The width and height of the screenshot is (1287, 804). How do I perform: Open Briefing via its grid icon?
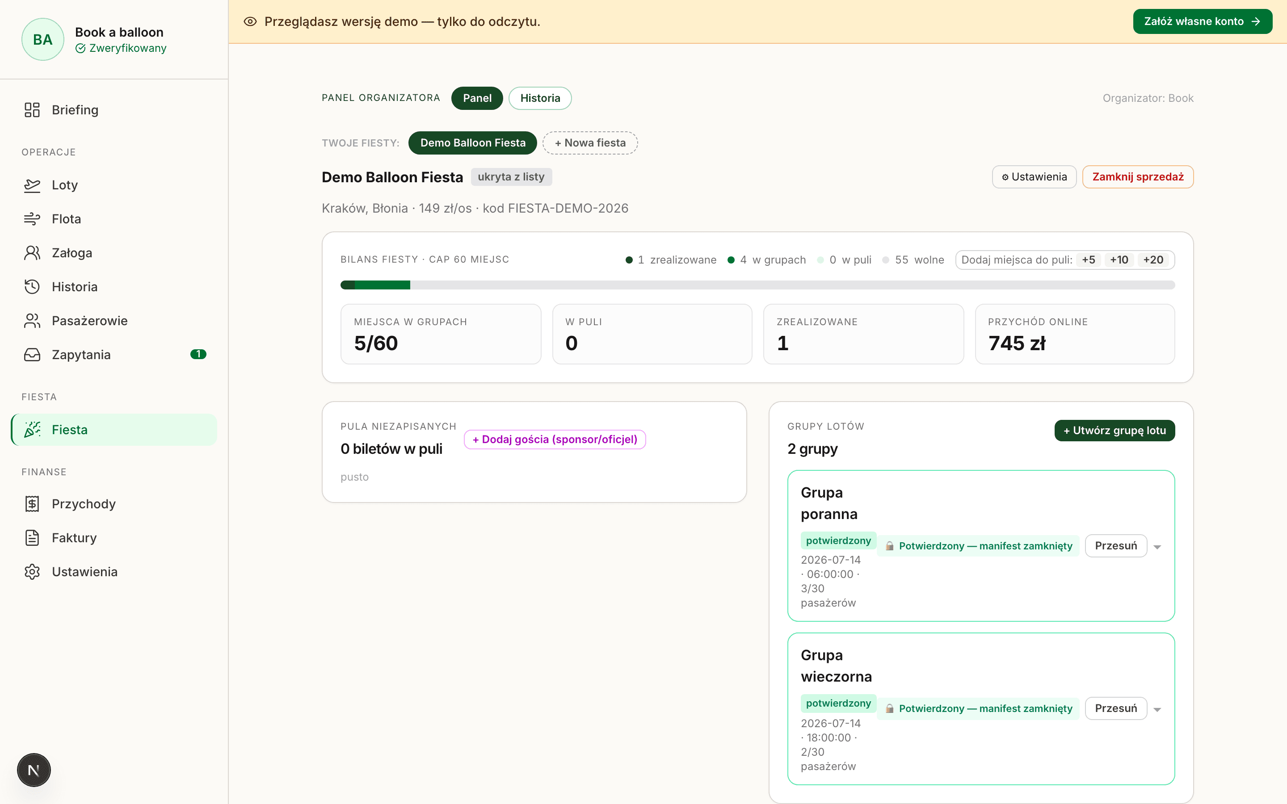point(32,109)
